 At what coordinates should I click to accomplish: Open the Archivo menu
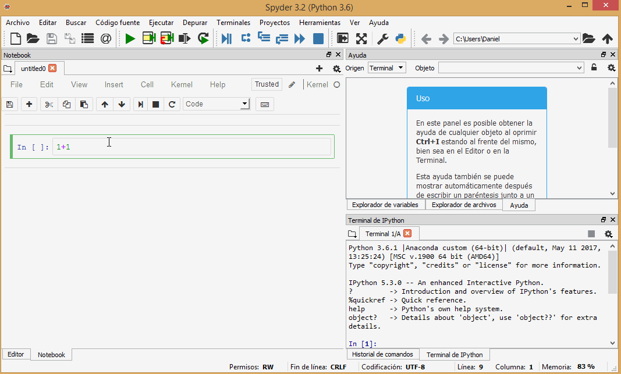pyautogui.click(x=17, y=23)
